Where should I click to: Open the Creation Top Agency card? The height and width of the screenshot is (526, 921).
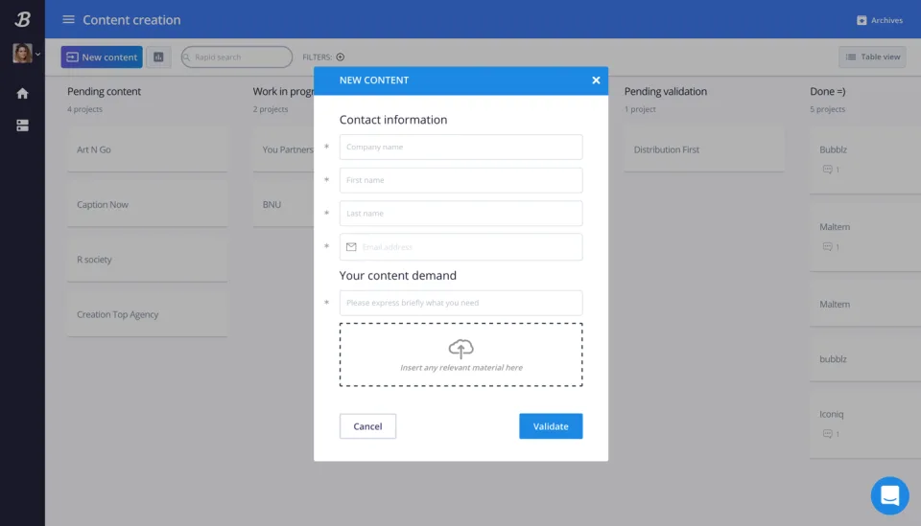tap(148, 315)
